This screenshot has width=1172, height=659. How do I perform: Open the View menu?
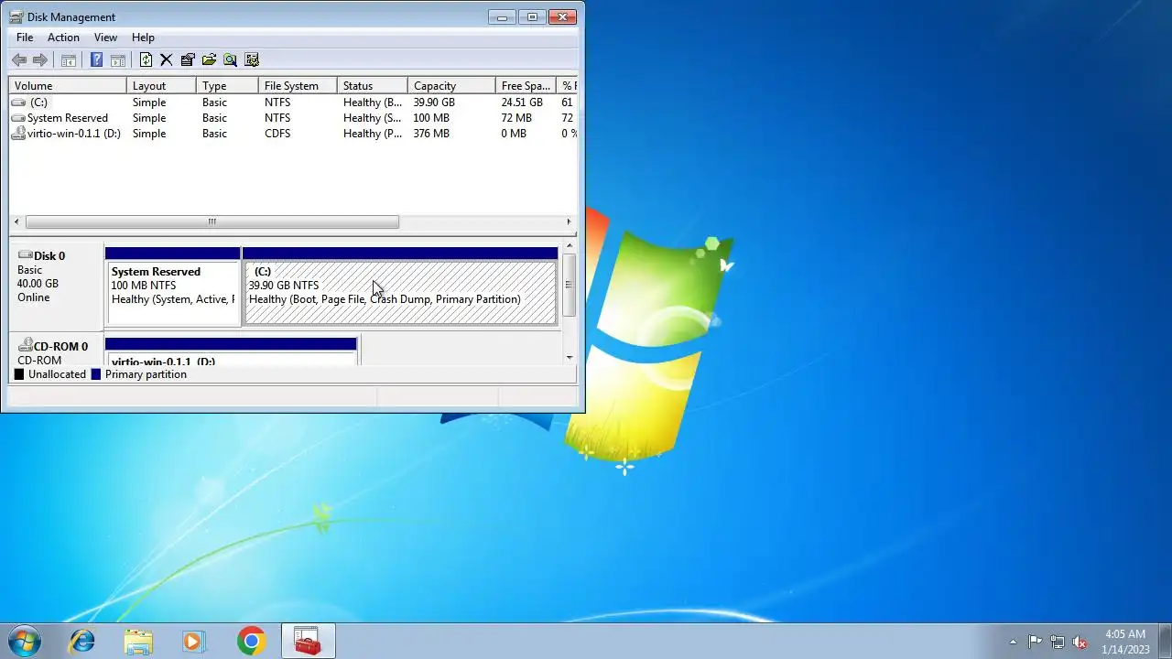pyautogui.click(x=105, y=38)
